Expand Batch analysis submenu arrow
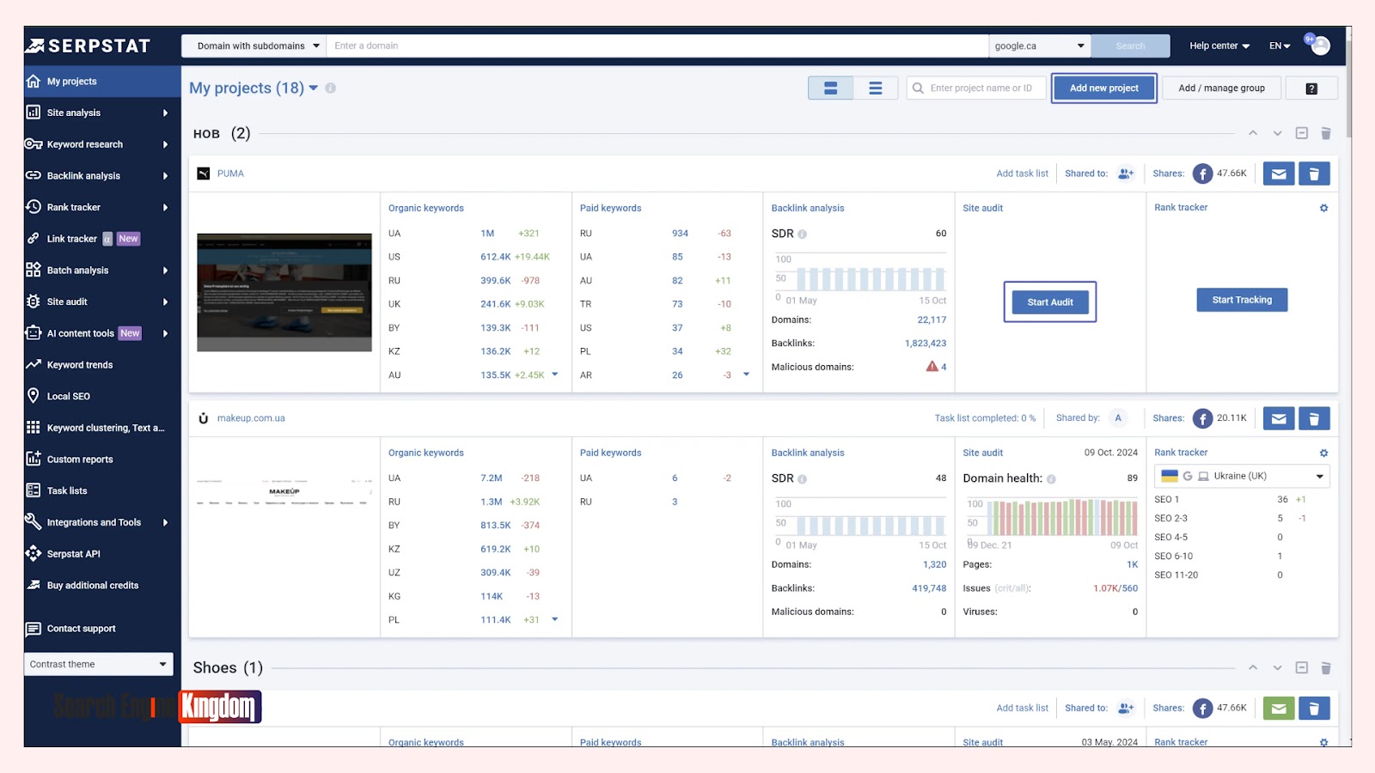The height and width of the screenshot is (773, 1375). pyautogui.click(x=165, y=271)
